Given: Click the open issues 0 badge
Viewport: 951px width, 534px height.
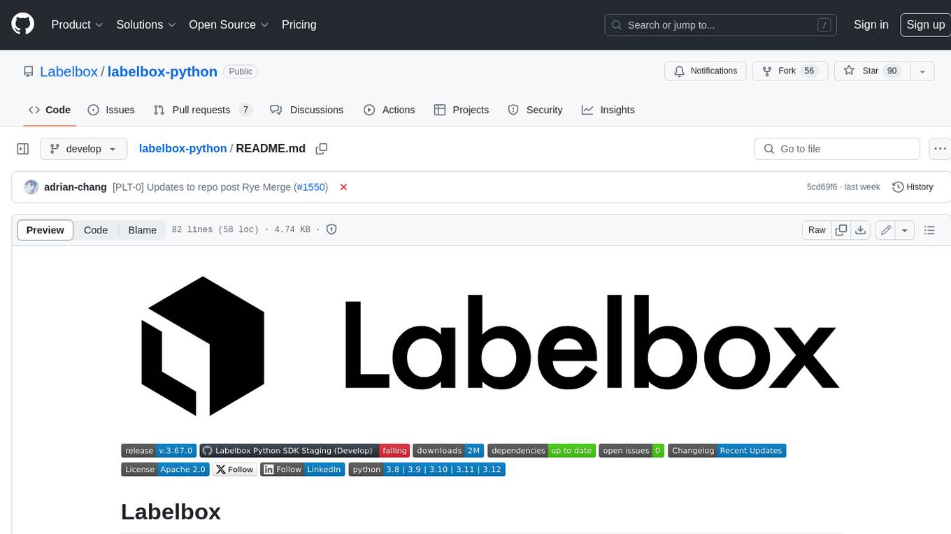Looking at the screenshot, I should click(631, 451).
